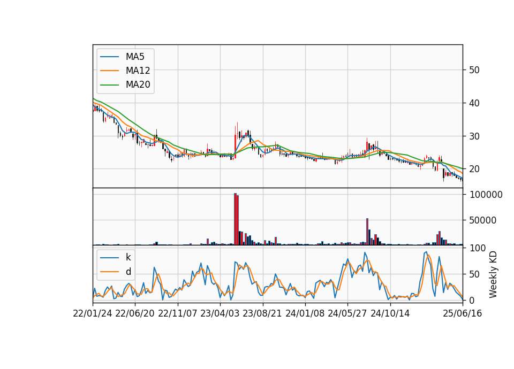Click the orange MA12 legend line sample
This screenshot has height=369, width=514.
point(109,71)
